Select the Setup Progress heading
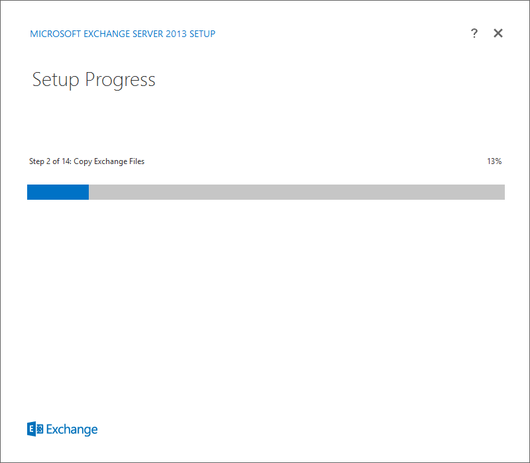The width and height of the screenshot is (530, 463). pos(93,80)
